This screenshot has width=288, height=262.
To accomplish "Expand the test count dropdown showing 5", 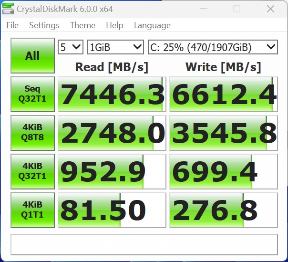I will pyautogui.click(x=71, y=47).
